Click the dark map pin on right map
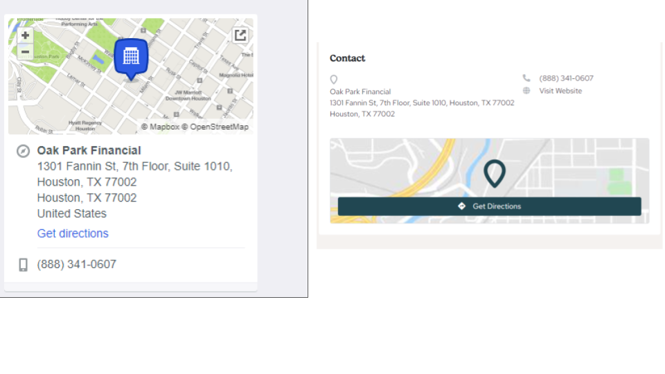This screenshot has height=374, width=665. pos(495,173)
